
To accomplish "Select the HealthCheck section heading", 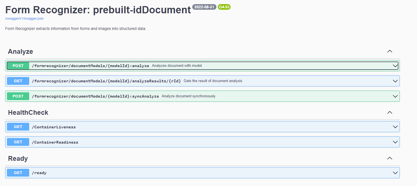I will click(x=28, y=113).
